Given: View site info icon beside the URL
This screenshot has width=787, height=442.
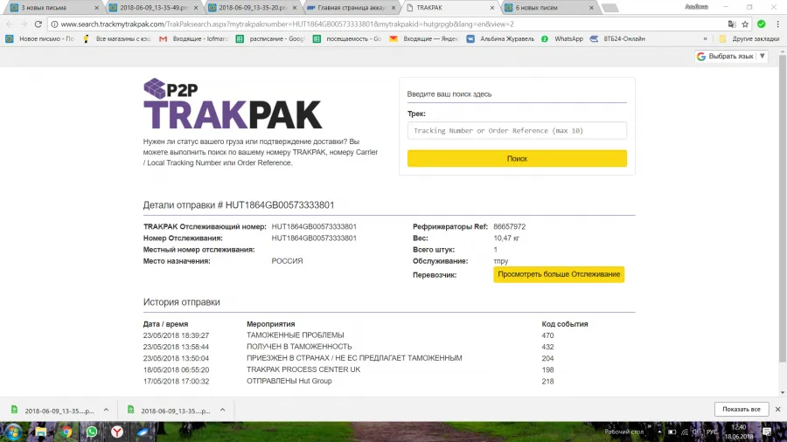Looking at the screenshot, I should click(x=55, y=24).
